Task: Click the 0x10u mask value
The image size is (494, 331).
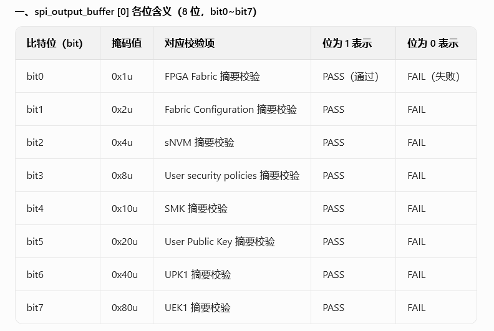Action: pos(125,209)
